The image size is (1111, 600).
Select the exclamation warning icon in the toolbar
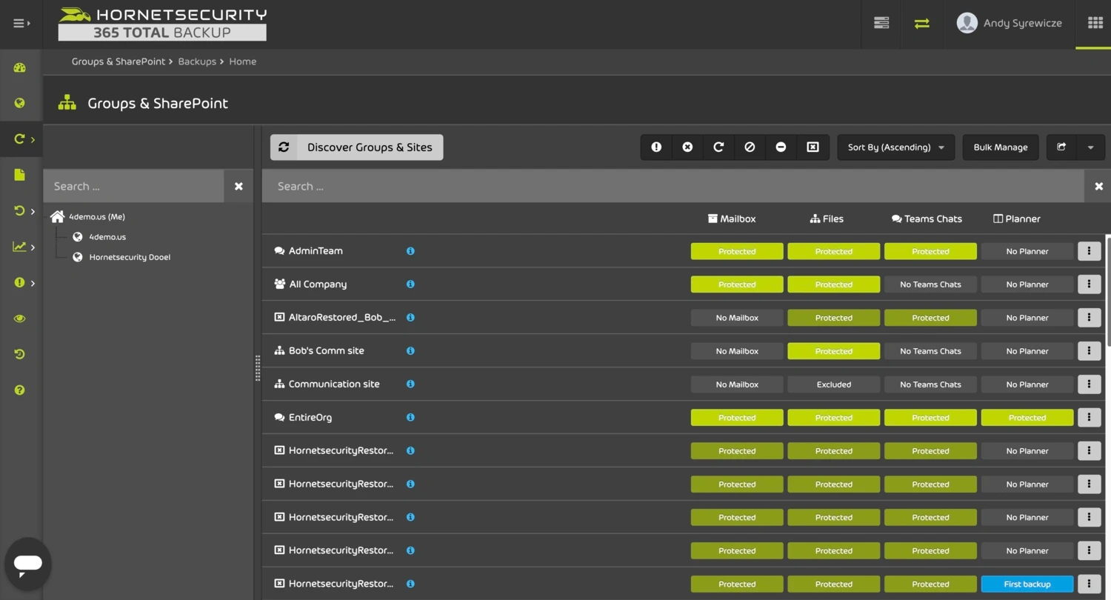click(655, 147)
